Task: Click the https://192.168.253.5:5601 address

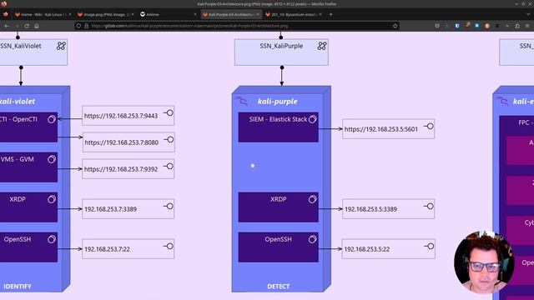Action: (x=381, y=129)
